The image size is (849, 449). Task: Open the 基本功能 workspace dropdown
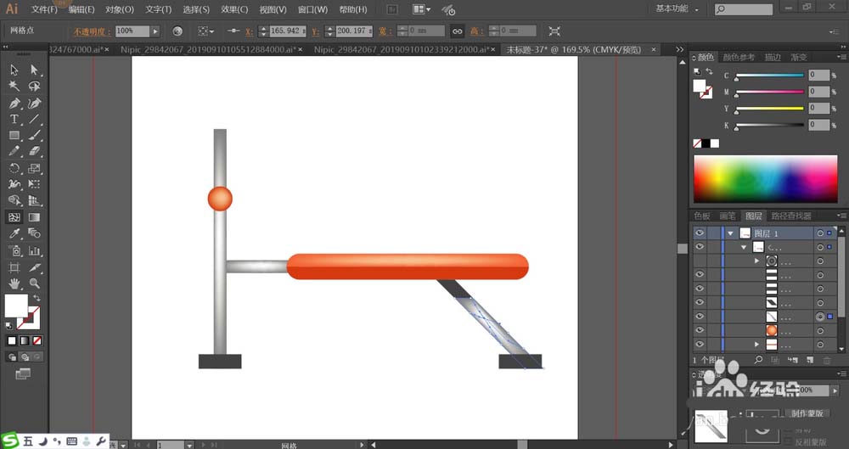click(678, 9)
